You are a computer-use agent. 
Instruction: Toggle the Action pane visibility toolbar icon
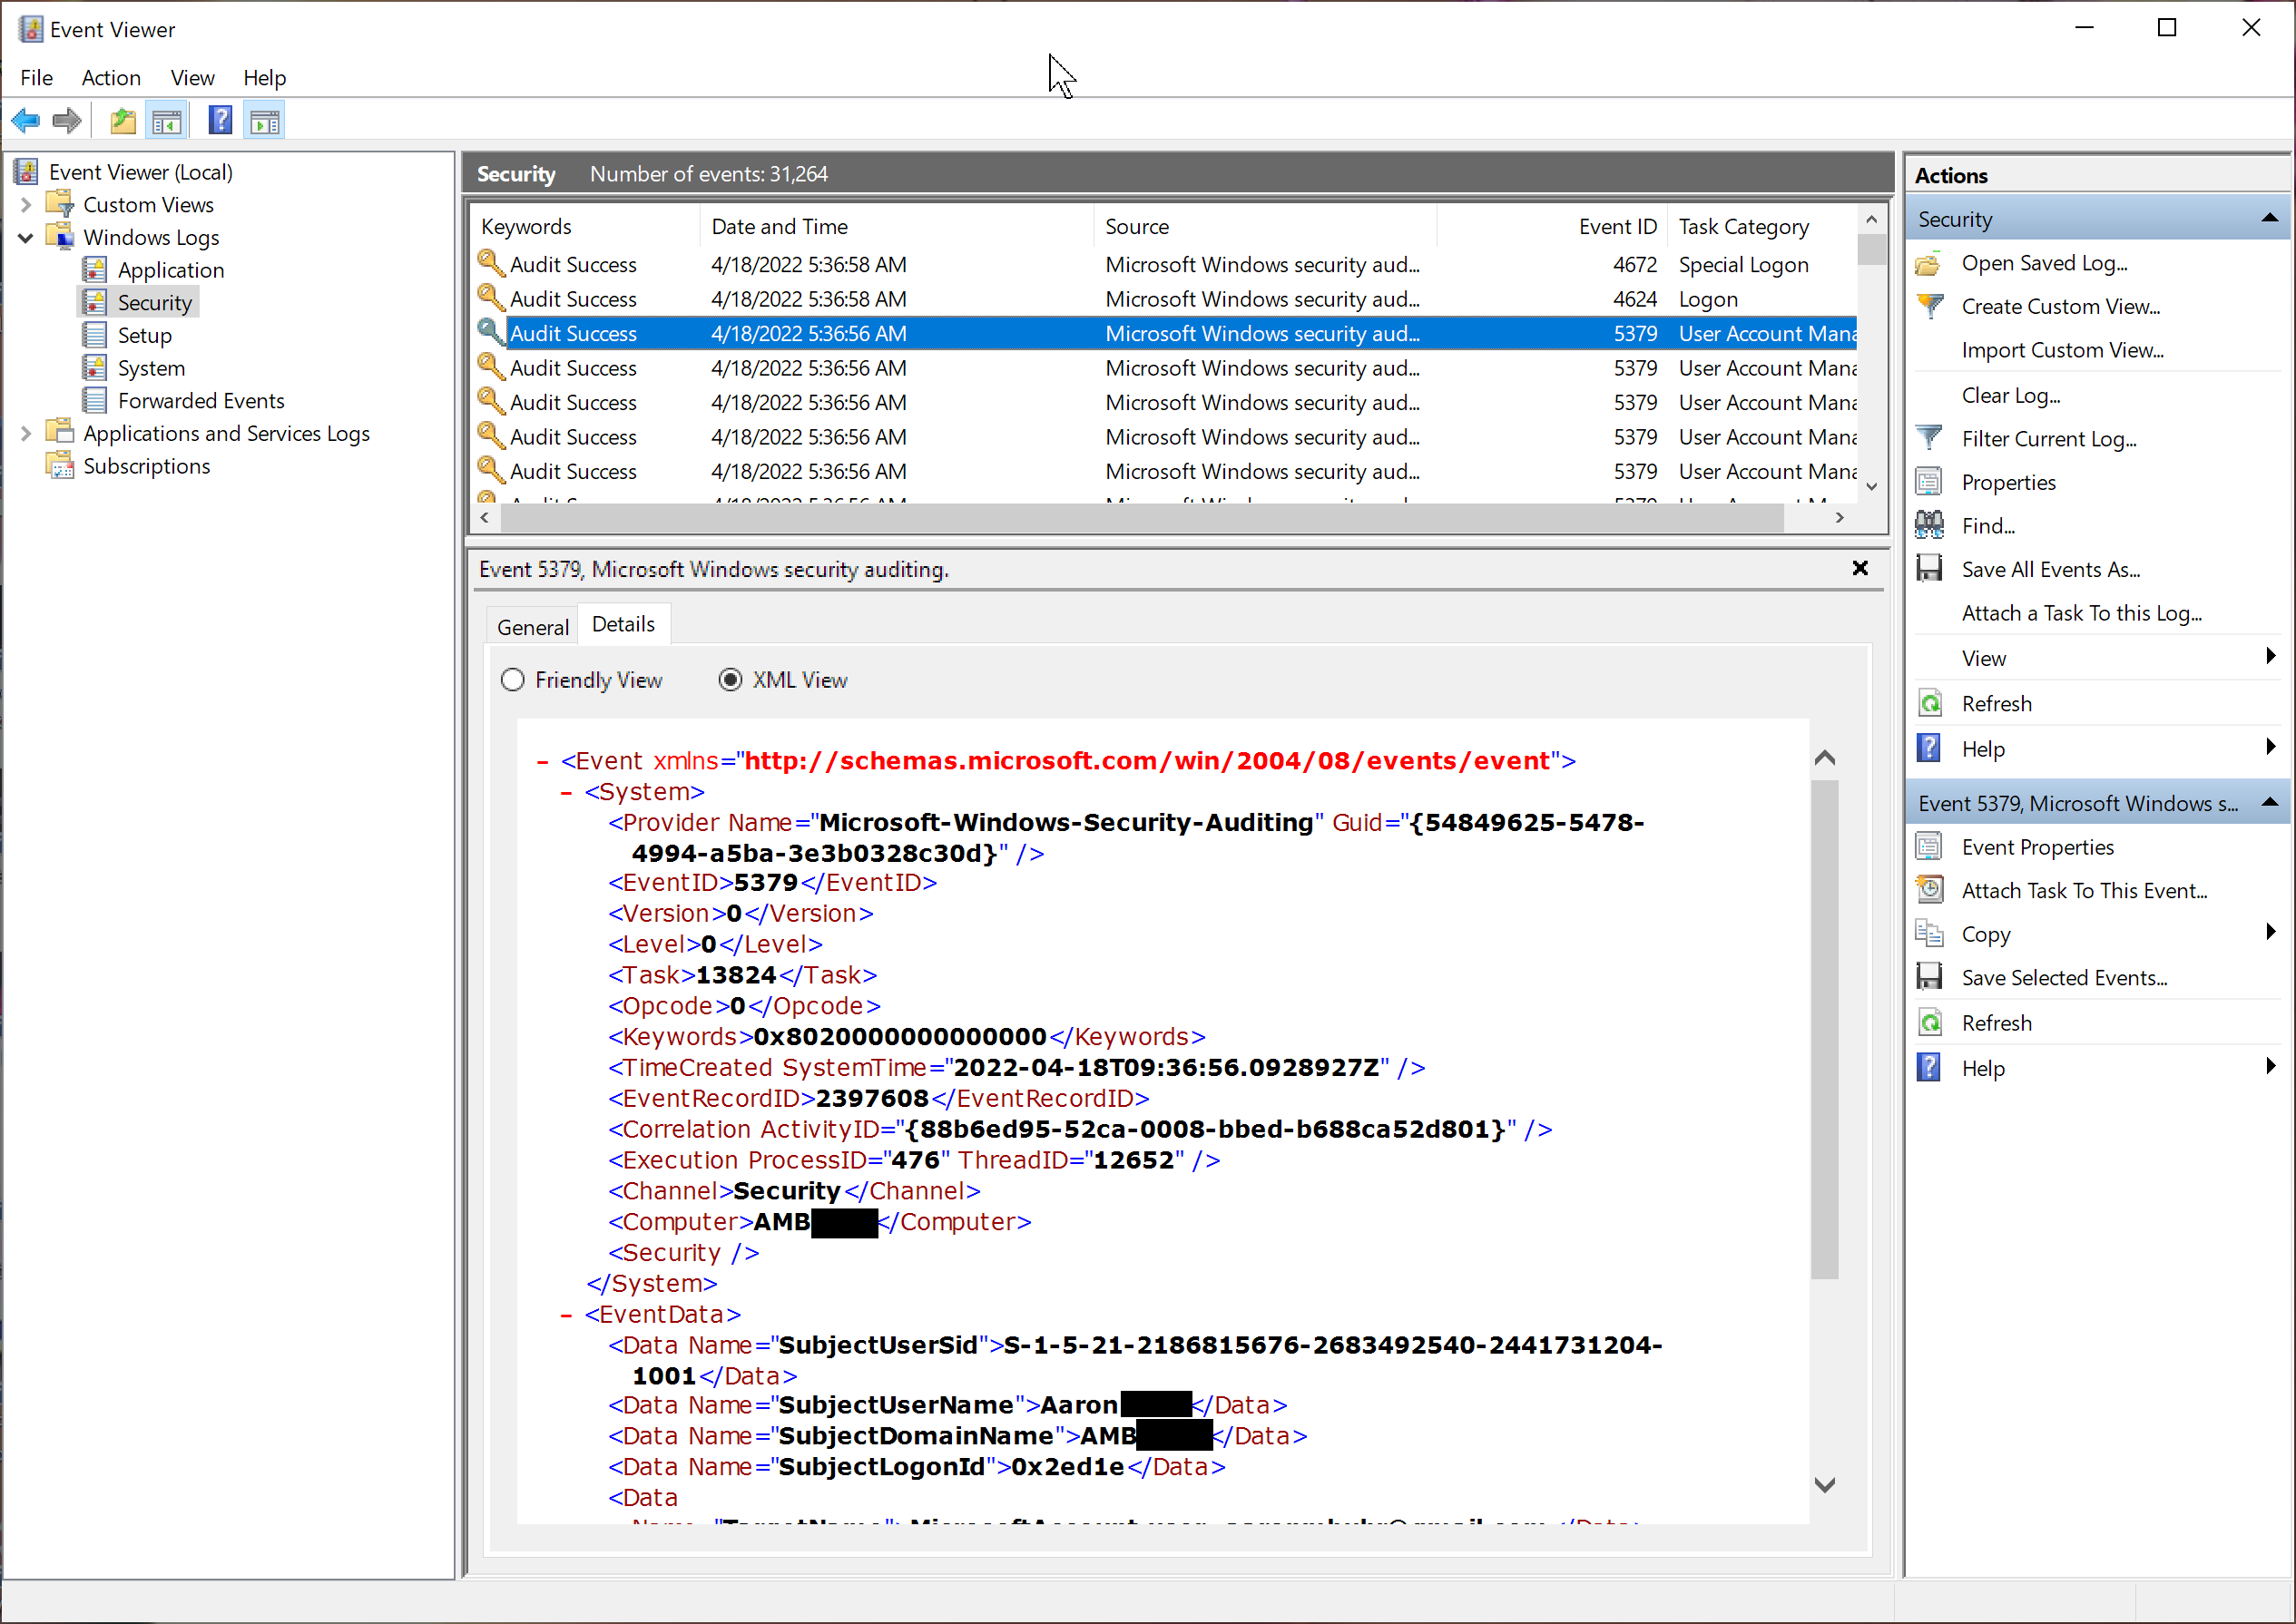click(x=264, y=120)
